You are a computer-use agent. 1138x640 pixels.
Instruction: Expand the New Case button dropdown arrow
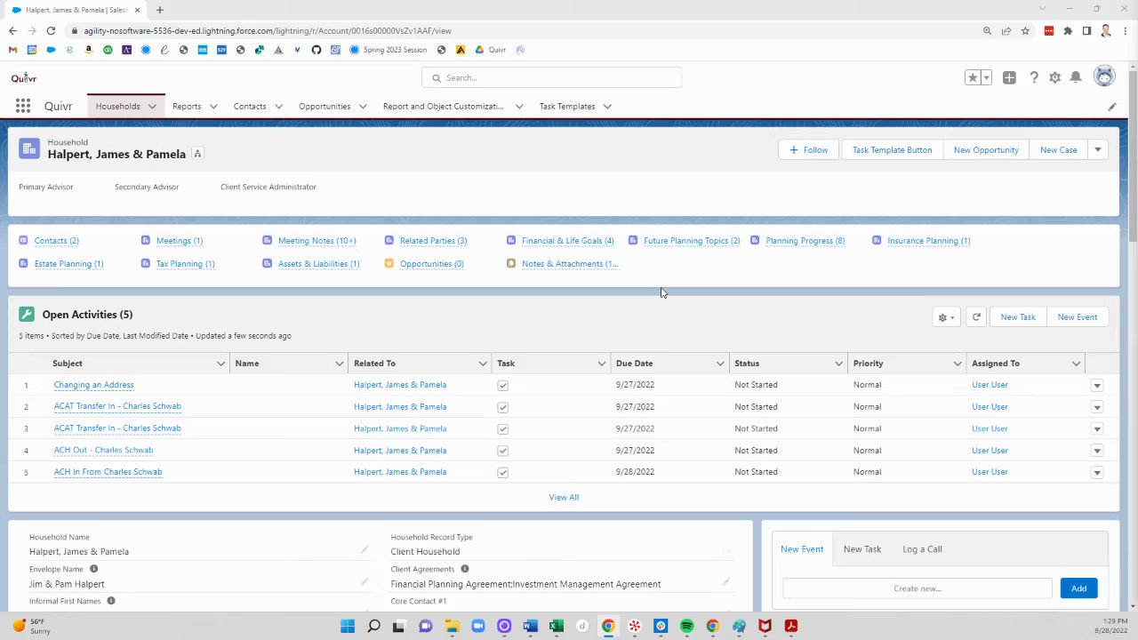coord(1098,149)
